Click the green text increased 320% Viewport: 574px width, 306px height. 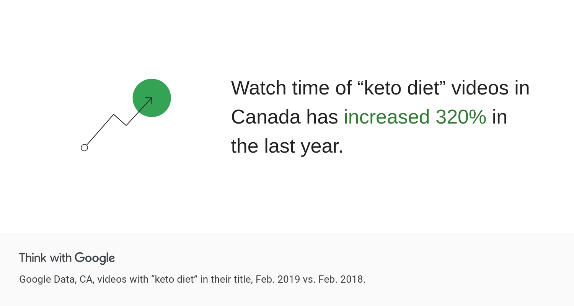click(415, 117)
